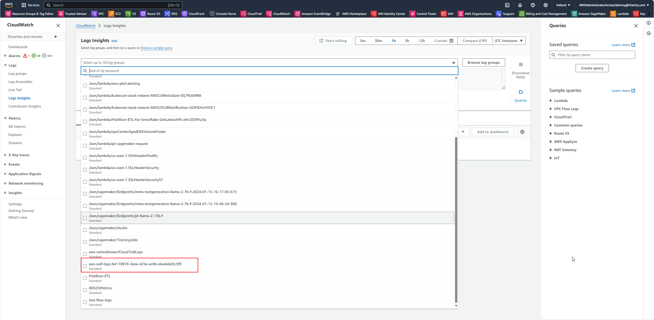The height and width of the screenshot is (320, 654).
Task: Open the notifications bell
Action: [x=520, y=5]
